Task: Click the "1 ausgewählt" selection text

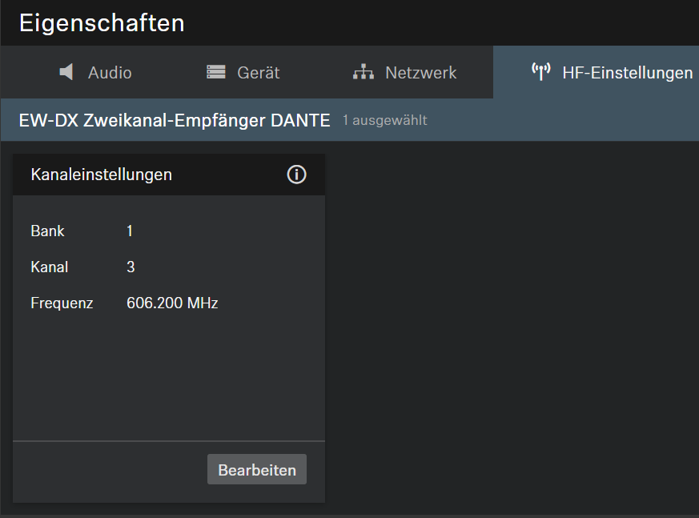Action: [384, 121]
